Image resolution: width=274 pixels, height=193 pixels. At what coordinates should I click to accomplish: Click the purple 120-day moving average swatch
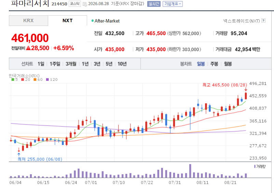point(47,79)
